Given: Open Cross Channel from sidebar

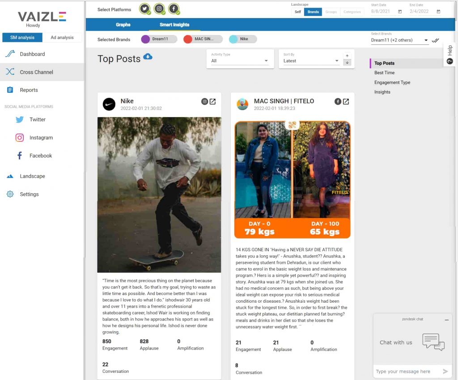Looking at the screenshot, I should coord(42,72).
